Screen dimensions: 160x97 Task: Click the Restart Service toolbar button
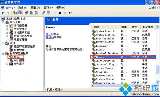[70, 13]
